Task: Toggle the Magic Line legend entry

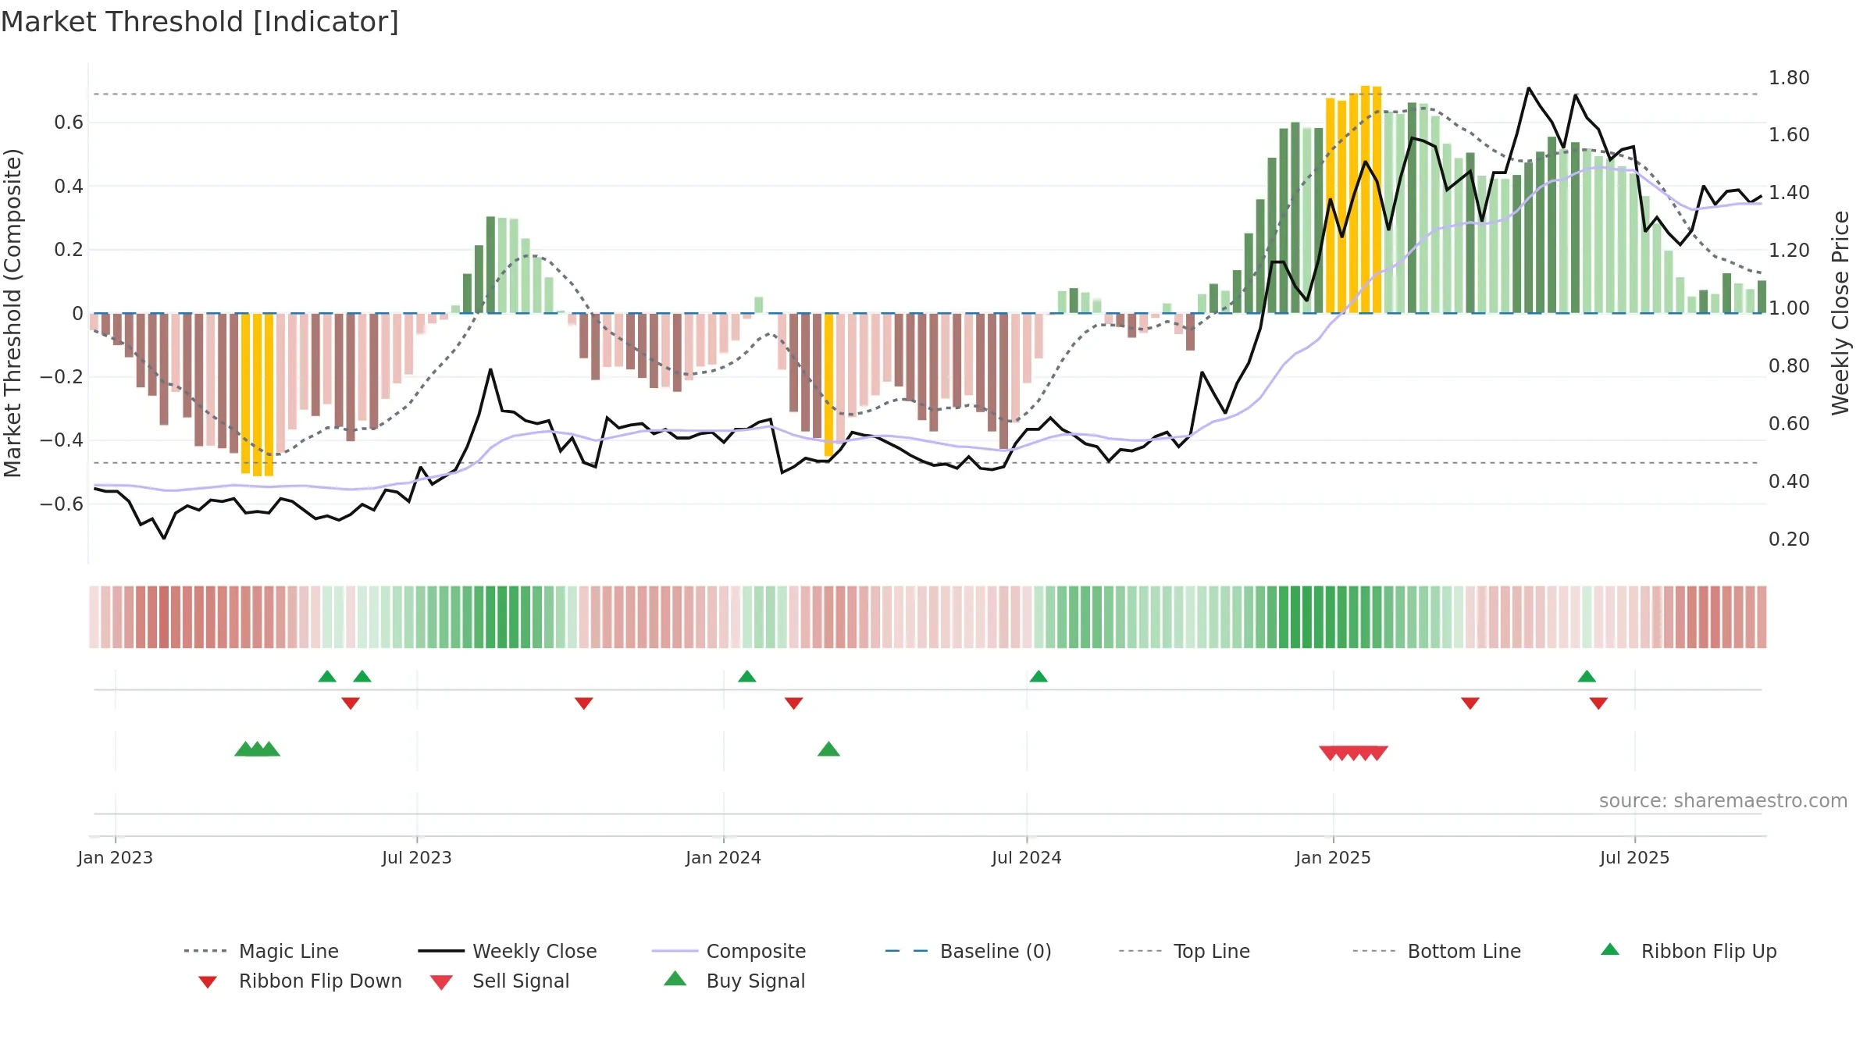Action: [262, 951]
